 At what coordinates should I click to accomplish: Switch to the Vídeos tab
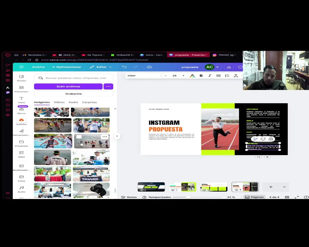point(59,102)
